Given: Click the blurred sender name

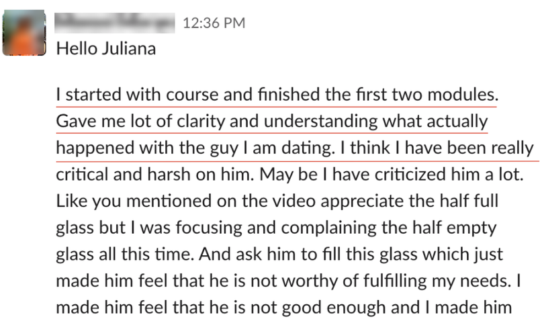Looking at the screenshot, I should click(x=114, y=23).
